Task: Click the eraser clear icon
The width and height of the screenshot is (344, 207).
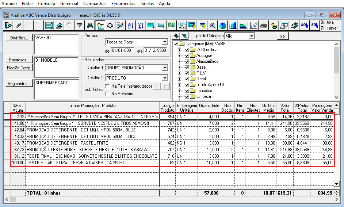Action: (x=18, y=26)
